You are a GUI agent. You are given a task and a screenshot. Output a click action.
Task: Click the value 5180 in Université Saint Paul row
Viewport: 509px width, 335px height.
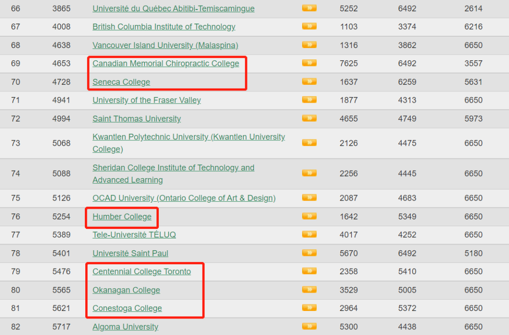tap(473, 253)
